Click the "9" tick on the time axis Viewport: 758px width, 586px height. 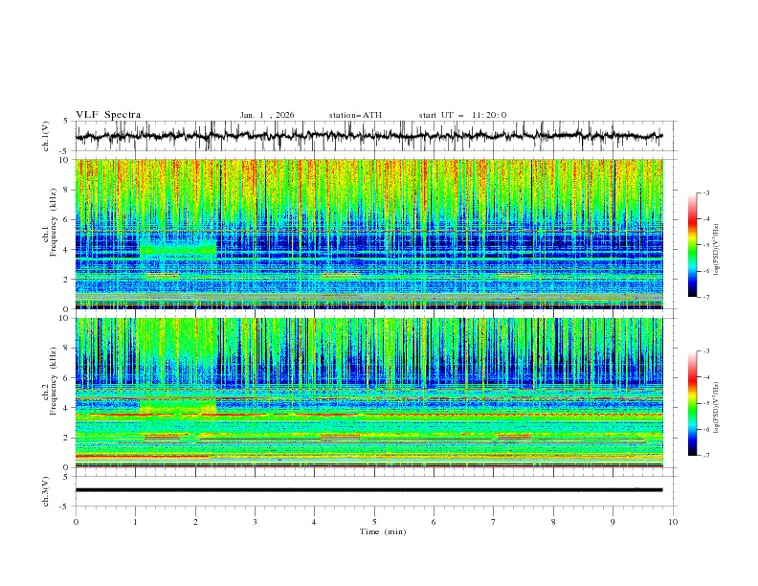[613, 522]
